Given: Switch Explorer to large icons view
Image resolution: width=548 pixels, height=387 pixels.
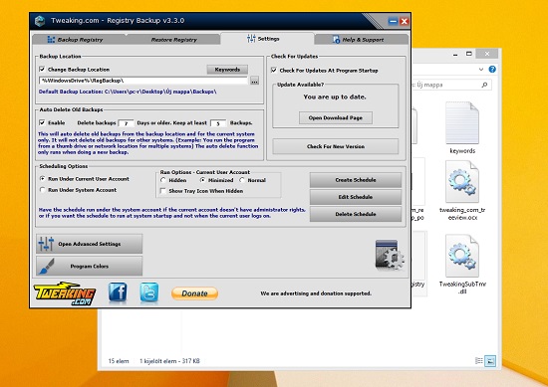Looking at the screenshot, I should pyautogui.click(x=490, y=361).
